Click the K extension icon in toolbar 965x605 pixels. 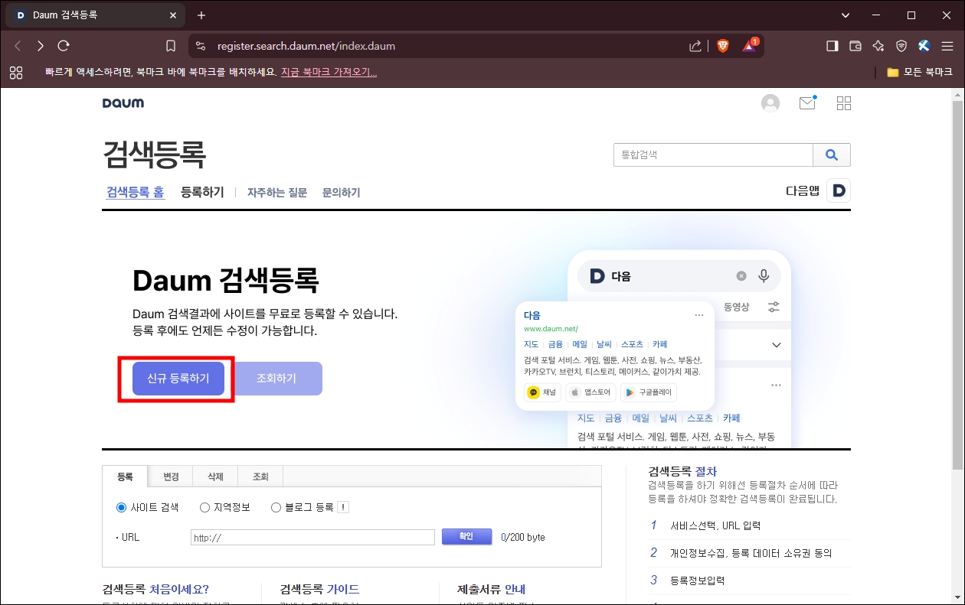(924, 46)
